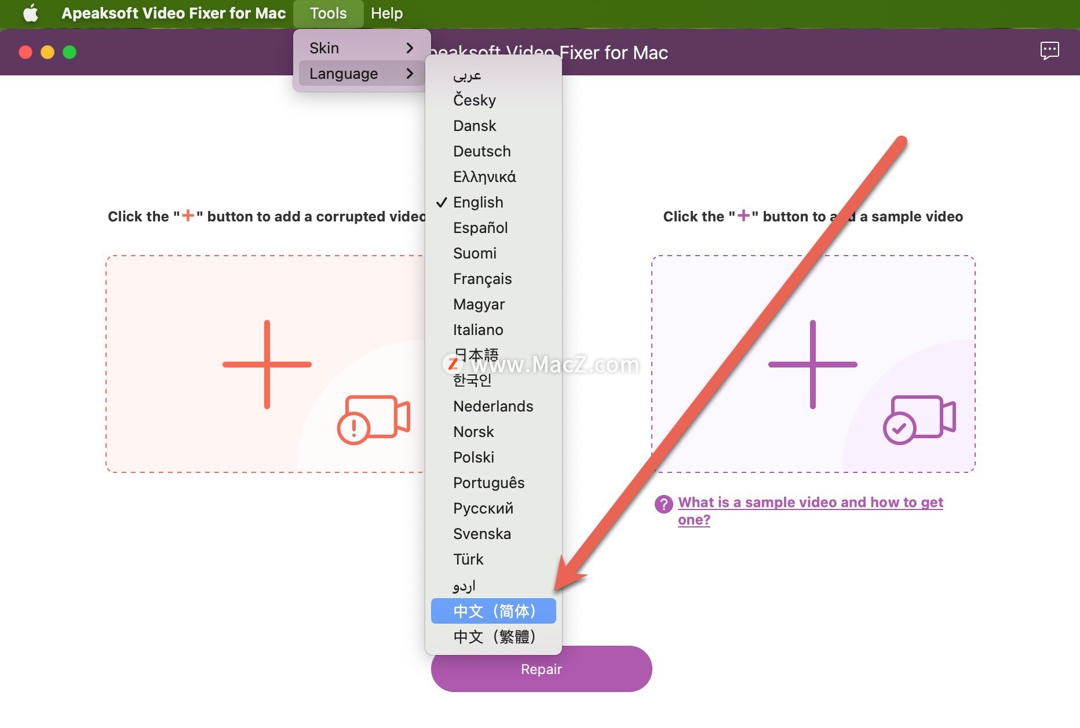
Task: Open the Apple menu
Action: tap(31, 13)
